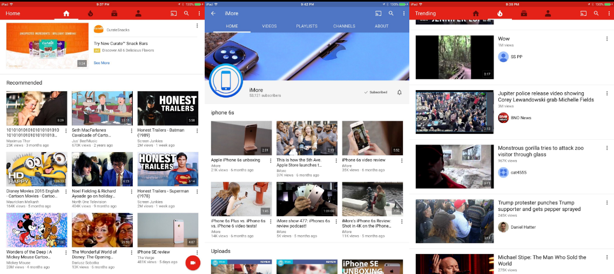Go back using the arrow beside iMore title

pyautogui.click(x=213, y=13)
